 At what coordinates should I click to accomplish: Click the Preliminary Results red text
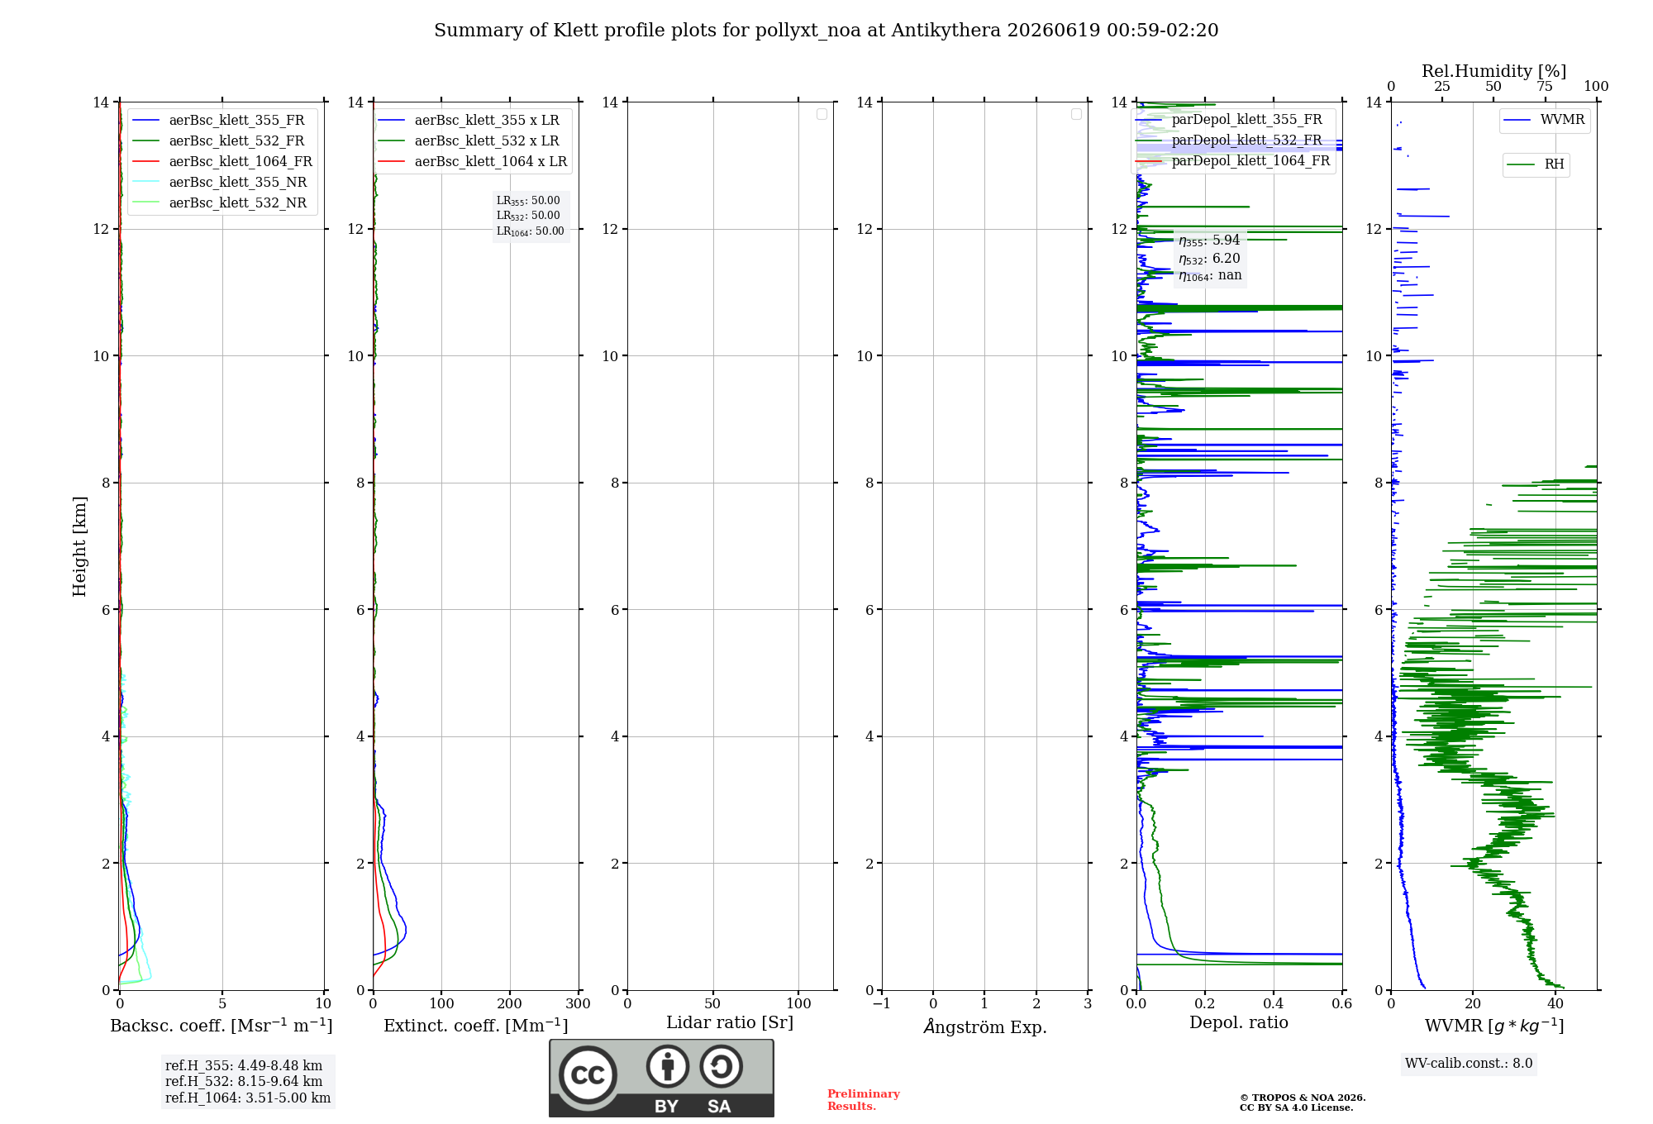(x=863, y=1100)
